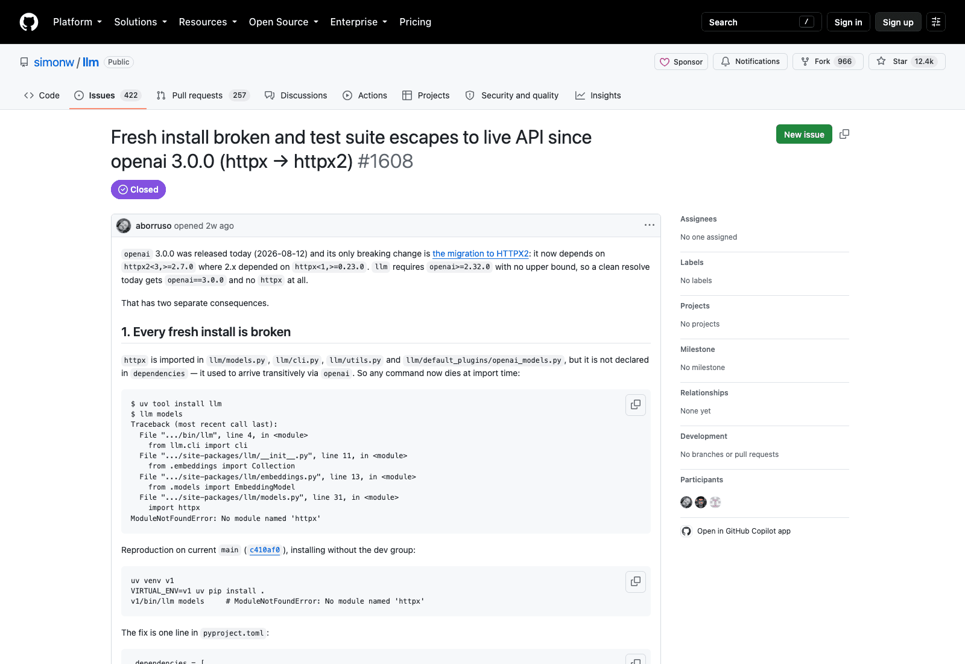Switch to the Discussions tab
Image resolution: width=965 pixels, height=664 pixels.
pyautogui.click(x=296, y=95)
